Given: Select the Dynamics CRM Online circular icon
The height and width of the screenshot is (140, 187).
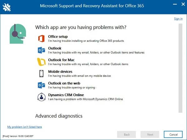Looking at the screenshot, I should pos(41,97).
